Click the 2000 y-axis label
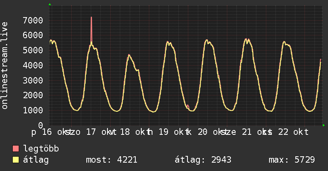Screen dimensions: 328x171 tap(33, 95)
